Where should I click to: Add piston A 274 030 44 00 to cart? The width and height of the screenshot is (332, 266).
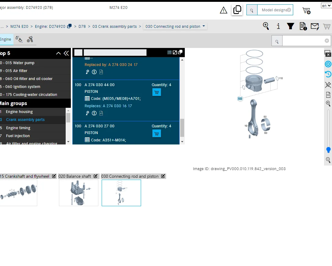pyautogui.click(x=157, y=92)
